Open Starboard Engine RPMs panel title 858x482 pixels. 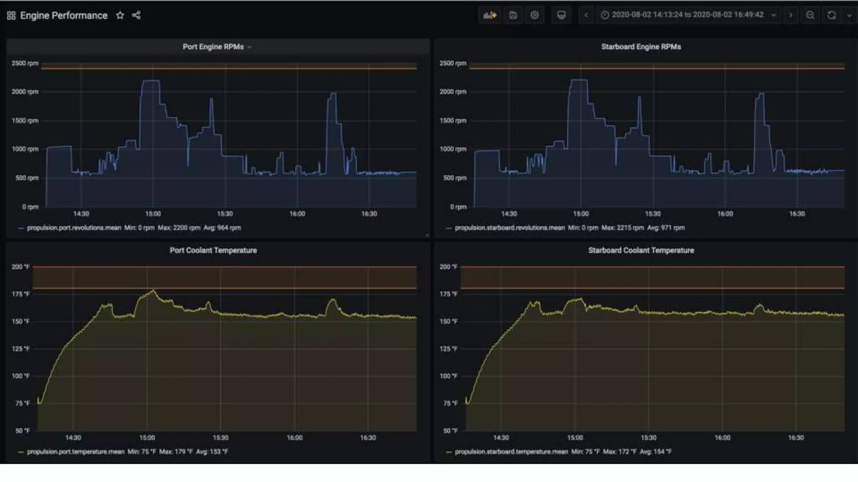point(641,47)
